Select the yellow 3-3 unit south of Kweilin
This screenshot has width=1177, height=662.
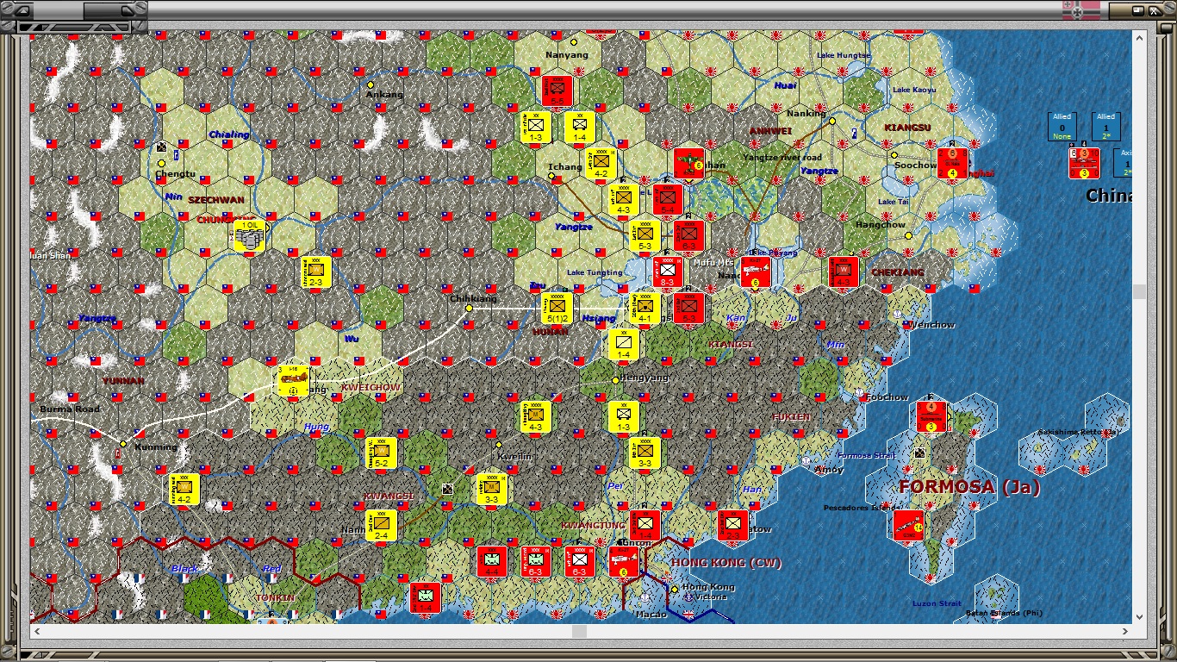492,489
